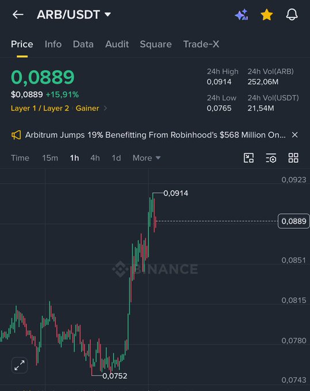The width and height of the screenshot is (310, 391).
Task: Click the 0,0743 price axis label
Action: point(294,380)
